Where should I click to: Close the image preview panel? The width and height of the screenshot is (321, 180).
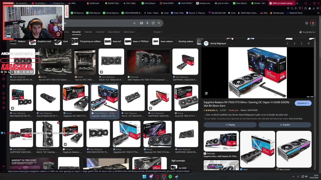(x=309, y=43)
